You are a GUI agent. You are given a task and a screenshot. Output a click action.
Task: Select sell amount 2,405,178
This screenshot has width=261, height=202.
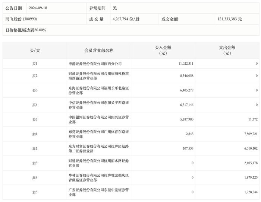pos(251,163)
